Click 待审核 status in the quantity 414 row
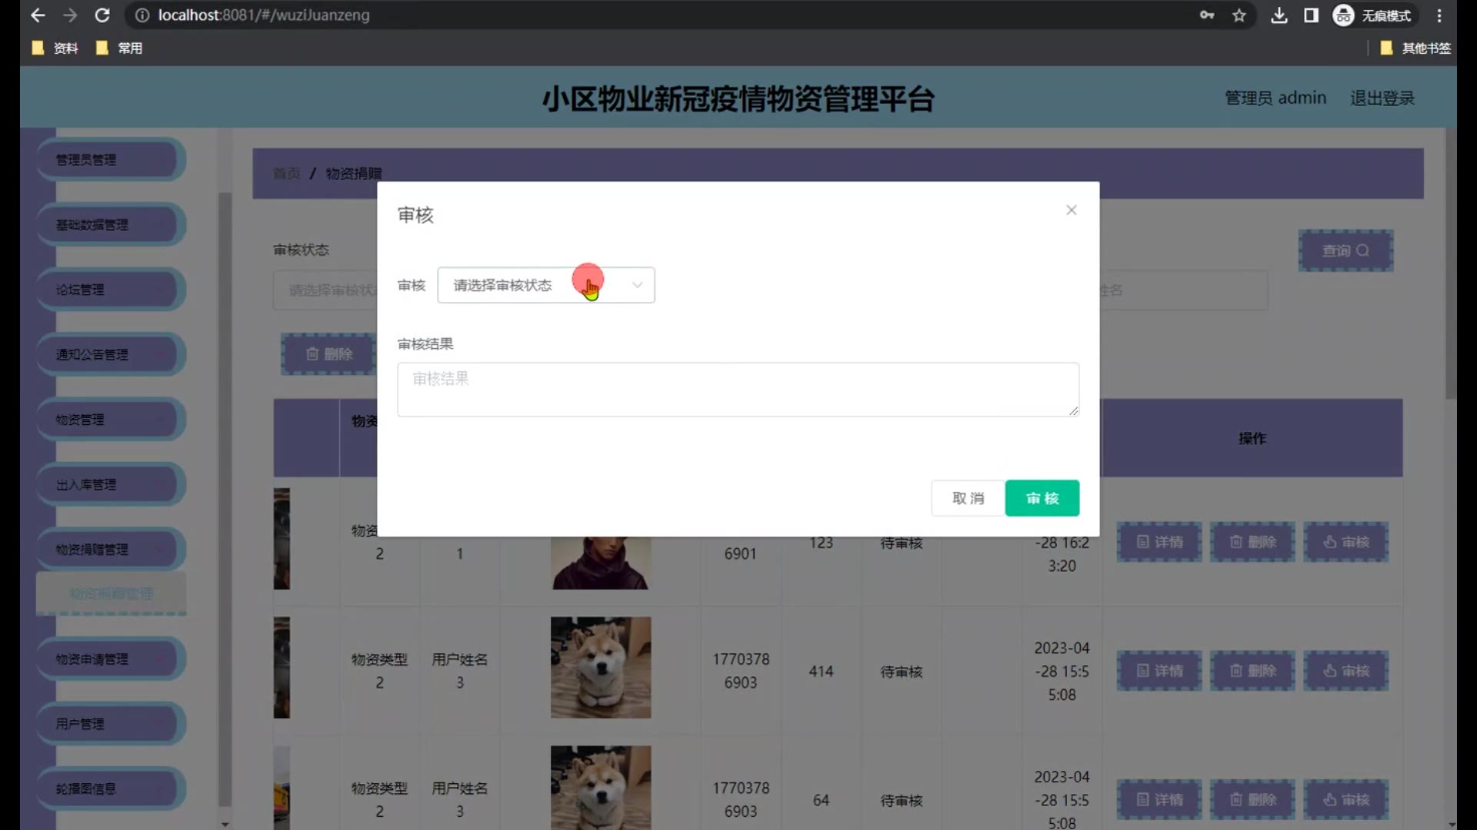The width and height of the screenshot is (1477, 830). point(902,672)
